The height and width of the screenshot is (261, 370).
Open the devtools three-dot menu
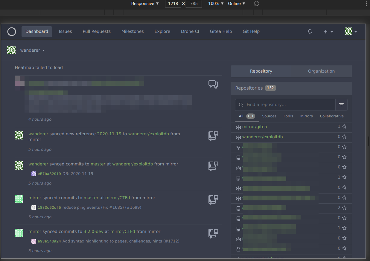point(366,4)
